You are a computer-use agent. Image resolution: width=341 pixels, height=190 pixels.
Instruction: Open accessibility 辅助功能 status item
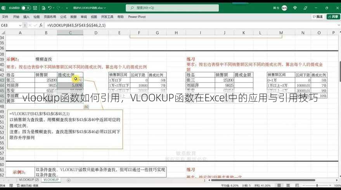(28, 185)
